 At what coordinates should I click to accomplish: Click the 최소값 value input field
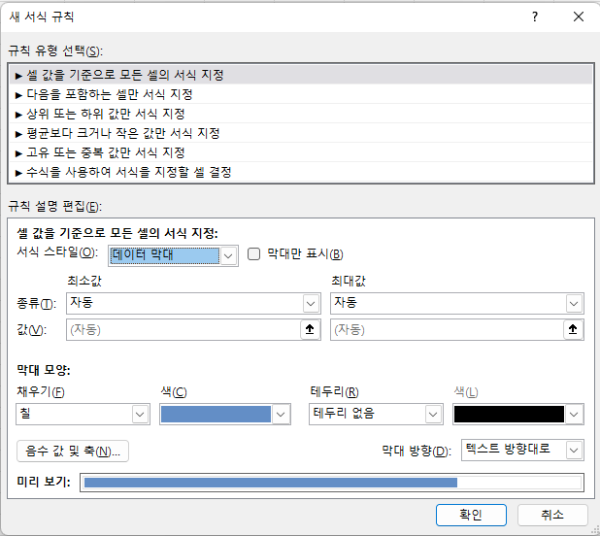pos(183,329)
